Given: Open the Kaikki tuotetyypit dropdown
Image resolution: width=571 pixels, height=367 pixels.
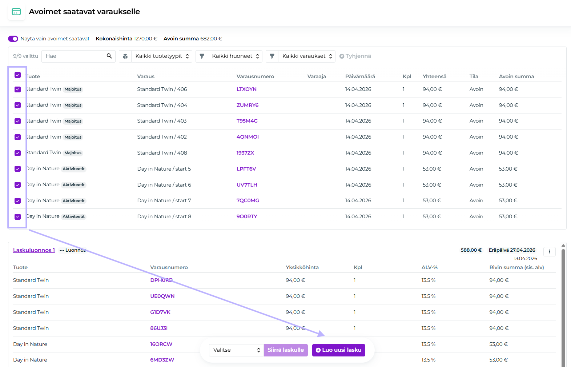Looking at the screenshot, I should click(x=162, y=56).
